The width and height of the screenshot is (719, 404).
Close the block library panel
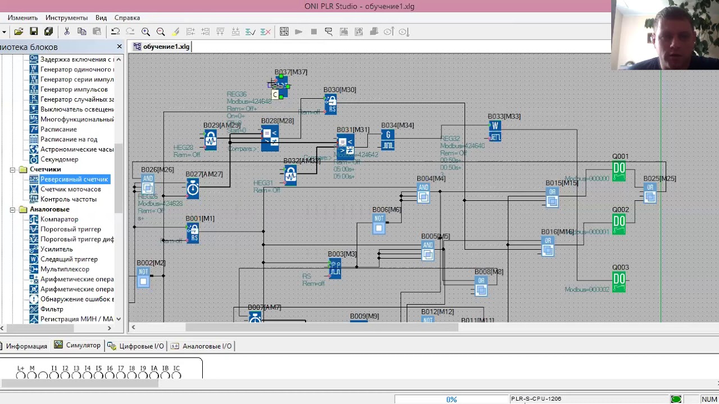(x=119, y=47)
